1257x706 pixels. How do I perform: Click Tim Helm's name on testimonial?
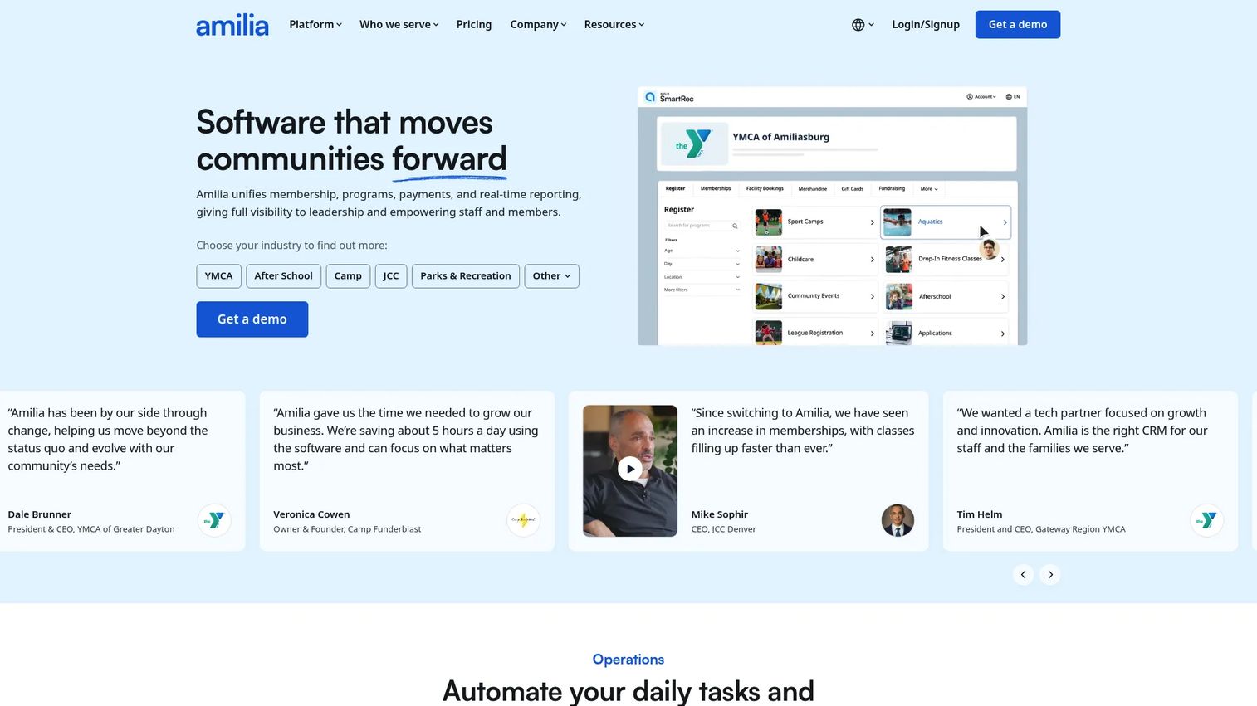pos(980,514)
